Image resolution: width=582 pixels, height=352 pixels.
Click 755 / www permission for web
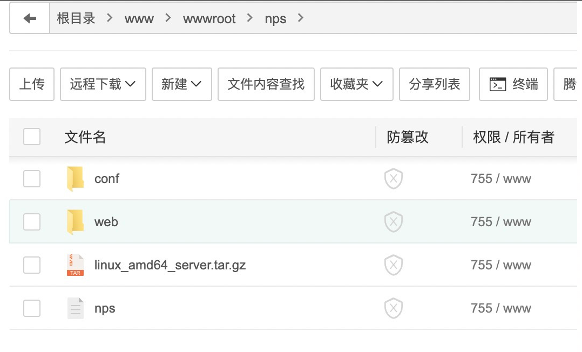(501, 222)
